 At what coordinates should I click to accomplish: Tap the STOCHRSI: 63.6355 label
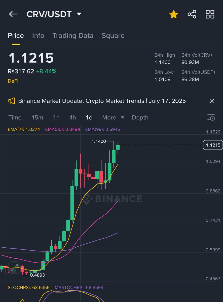pos(28,287)
